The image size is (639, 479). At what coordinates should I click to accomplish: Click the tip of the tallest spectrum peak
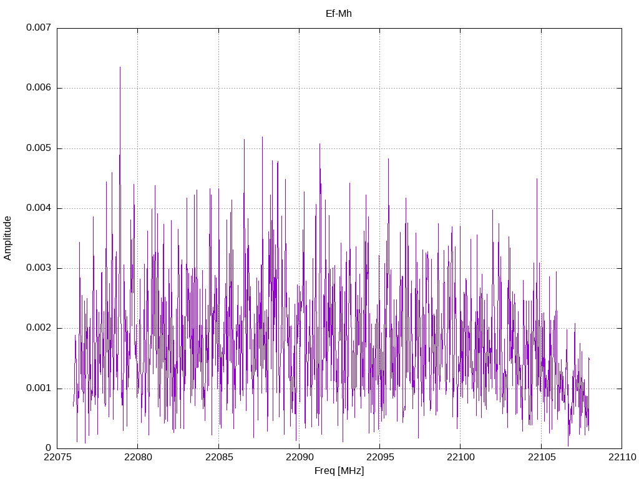coord(120,67)
